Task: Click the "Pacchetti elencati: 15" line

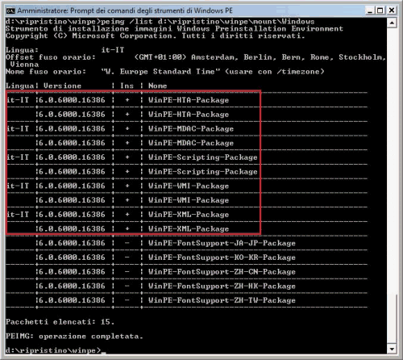Action: (60, 322)
